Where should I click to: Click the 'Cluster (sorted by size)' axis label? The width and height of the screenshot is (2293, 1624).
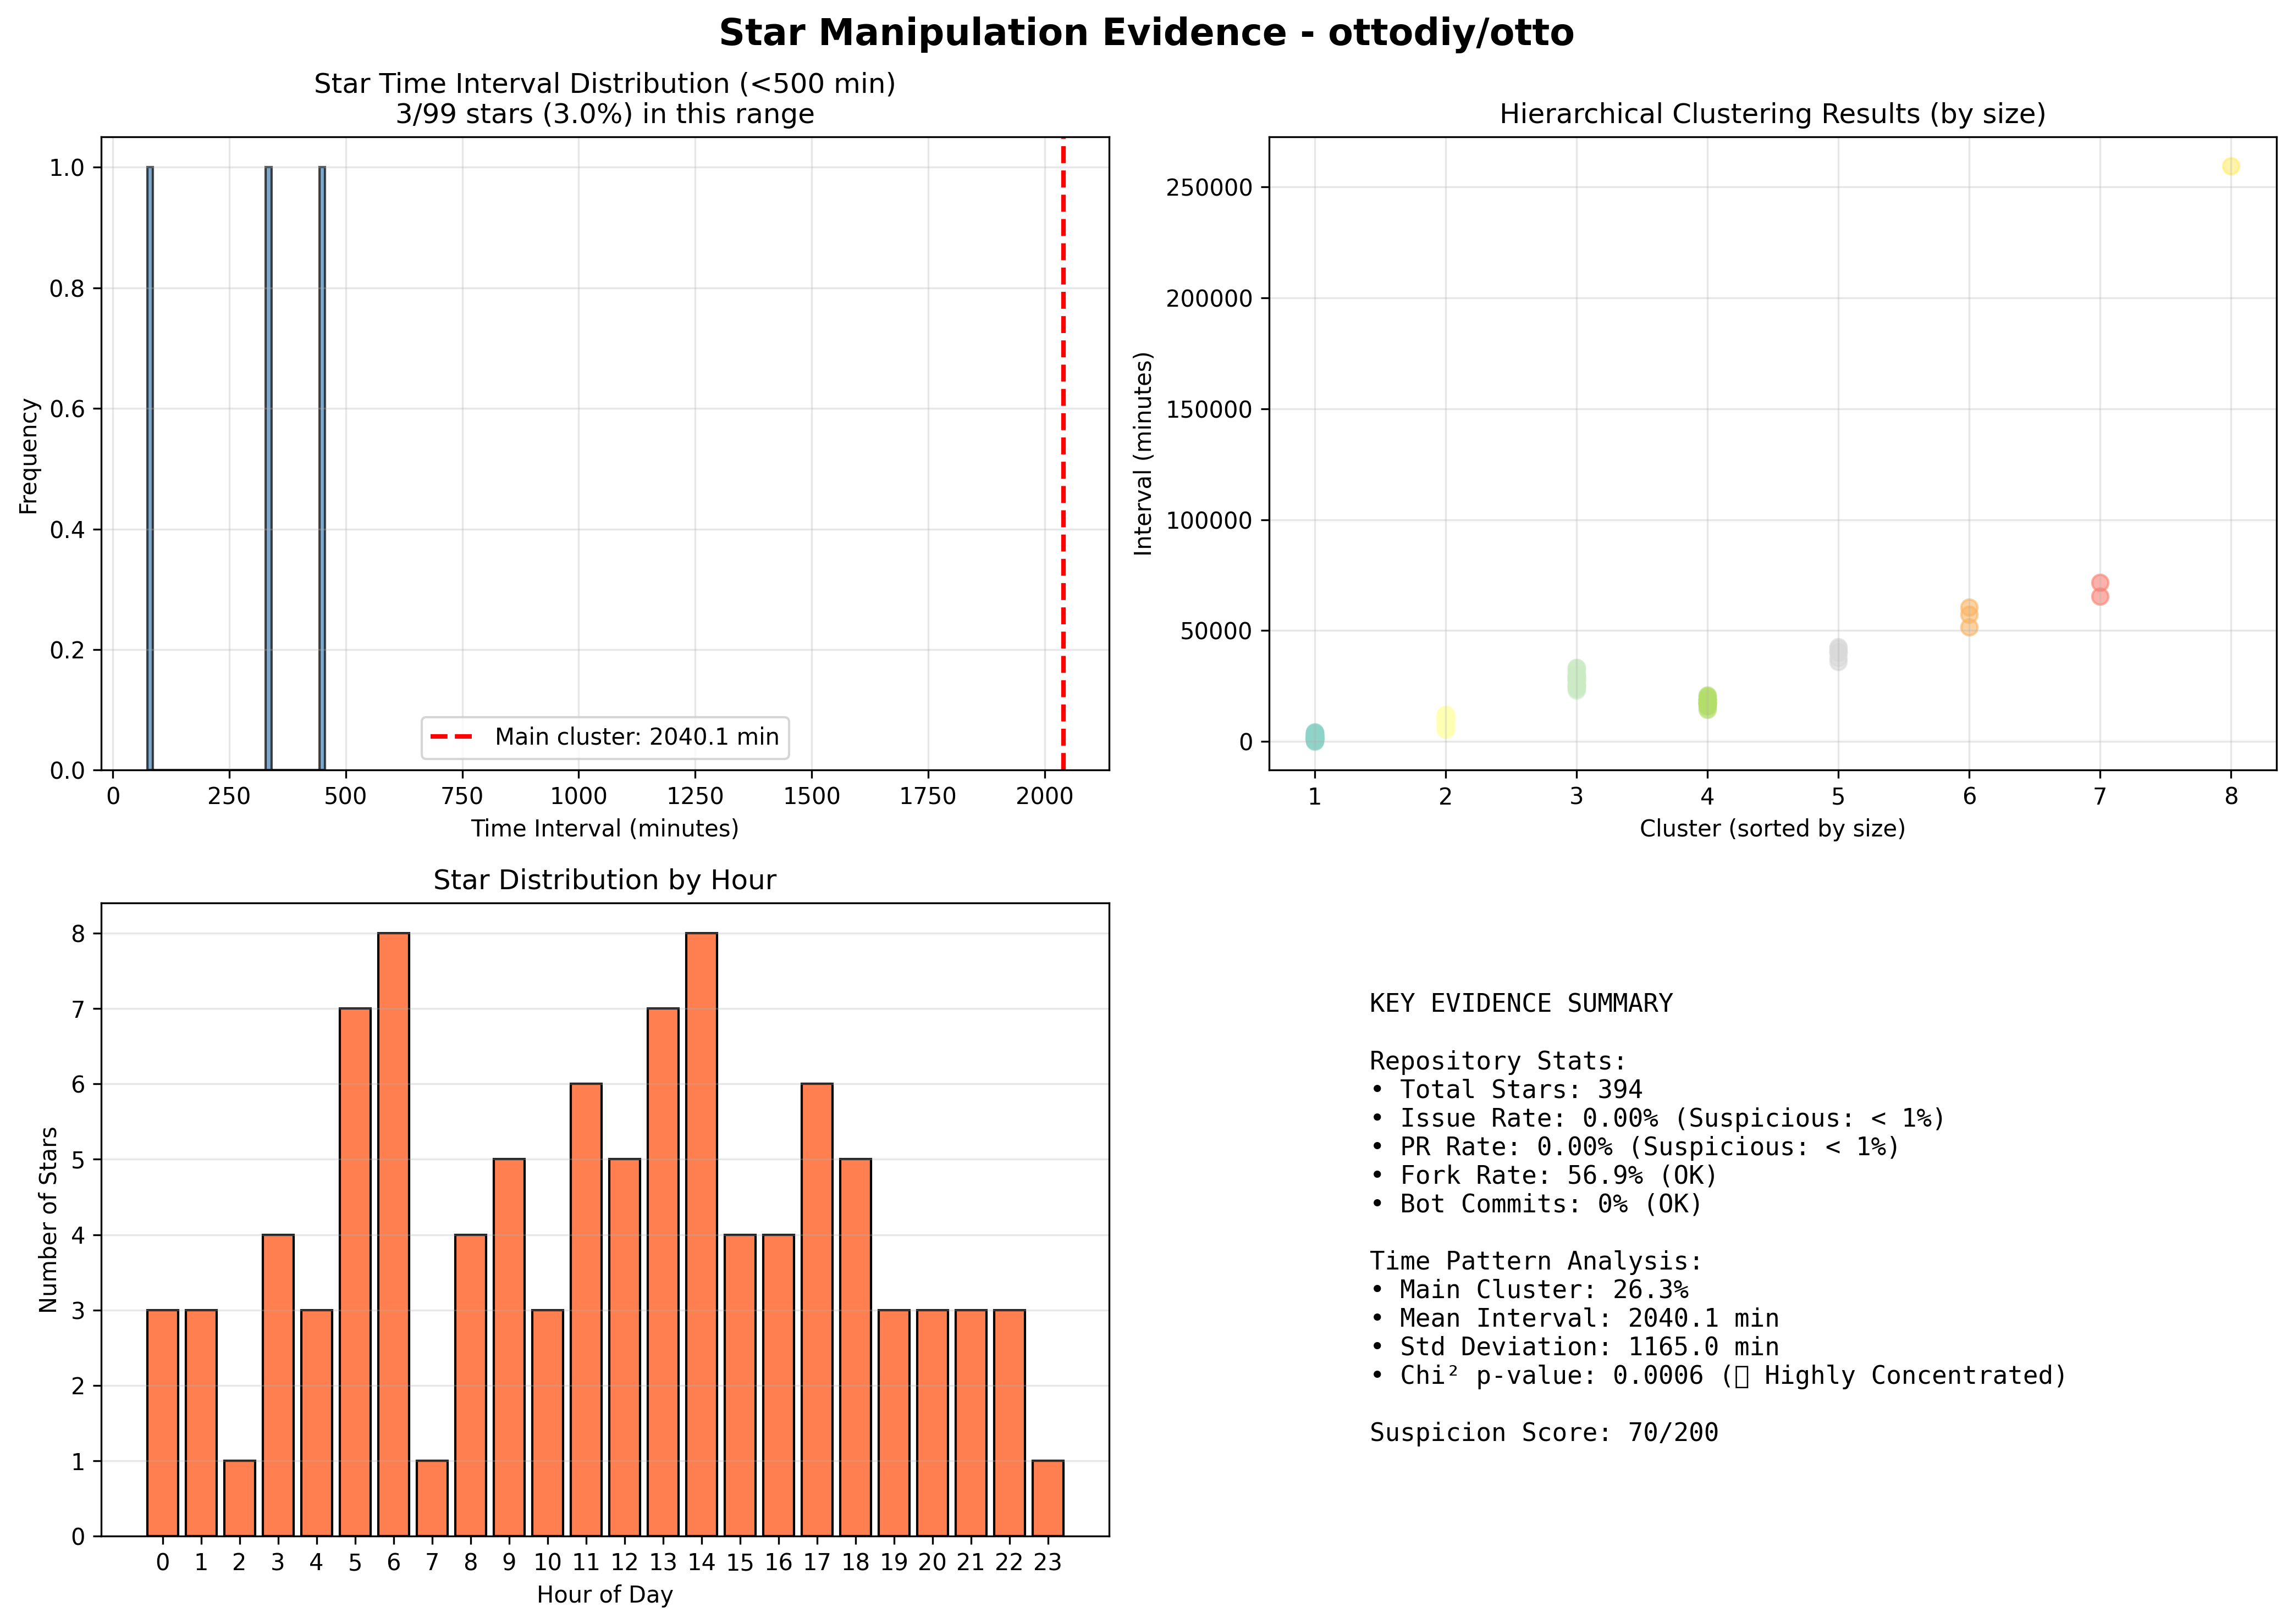pyautogui.click(x=1772, y=828)
